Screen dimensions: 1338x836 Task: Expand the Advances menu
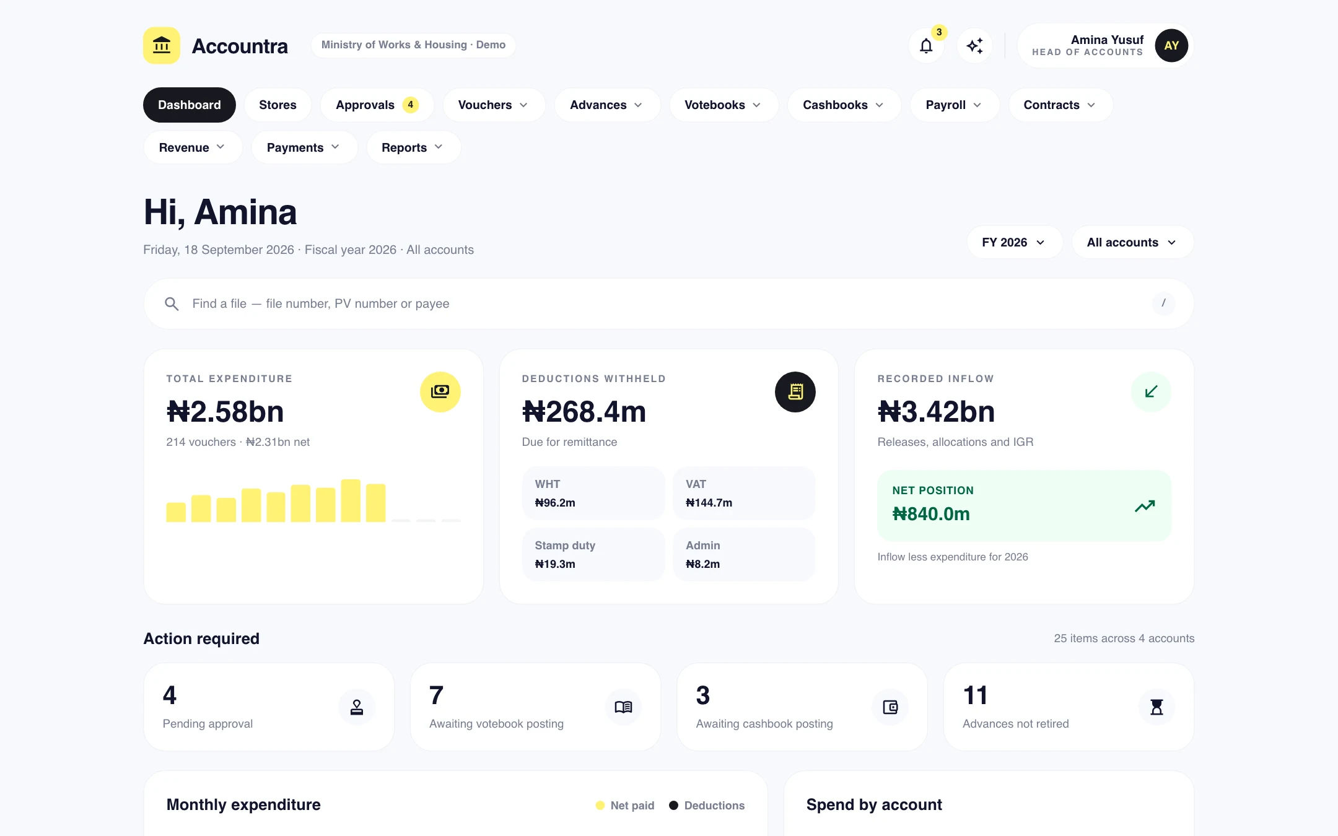tap(607, 105)
